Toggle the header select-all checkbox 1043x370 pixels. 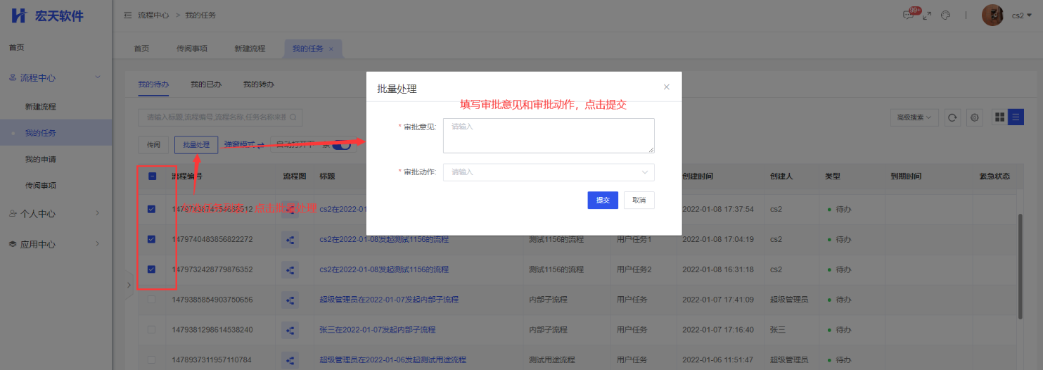pos(151,177)
